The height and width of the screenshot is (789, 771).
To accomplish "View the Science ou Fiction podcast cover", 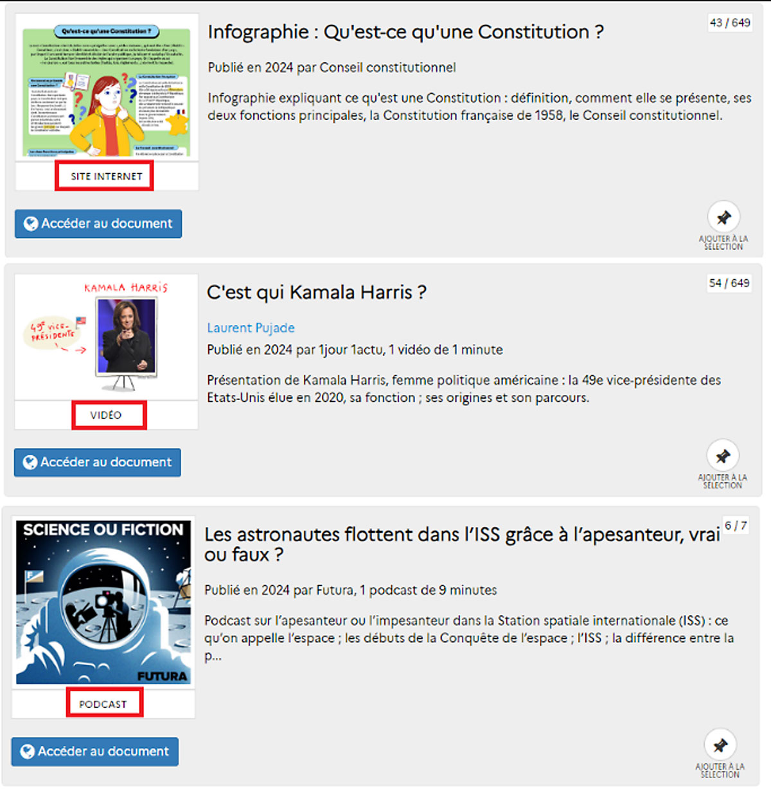I will tap(103, 602).
